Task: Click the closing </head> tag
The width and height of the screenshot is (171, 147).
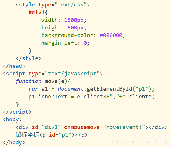Action: (14, 66)
